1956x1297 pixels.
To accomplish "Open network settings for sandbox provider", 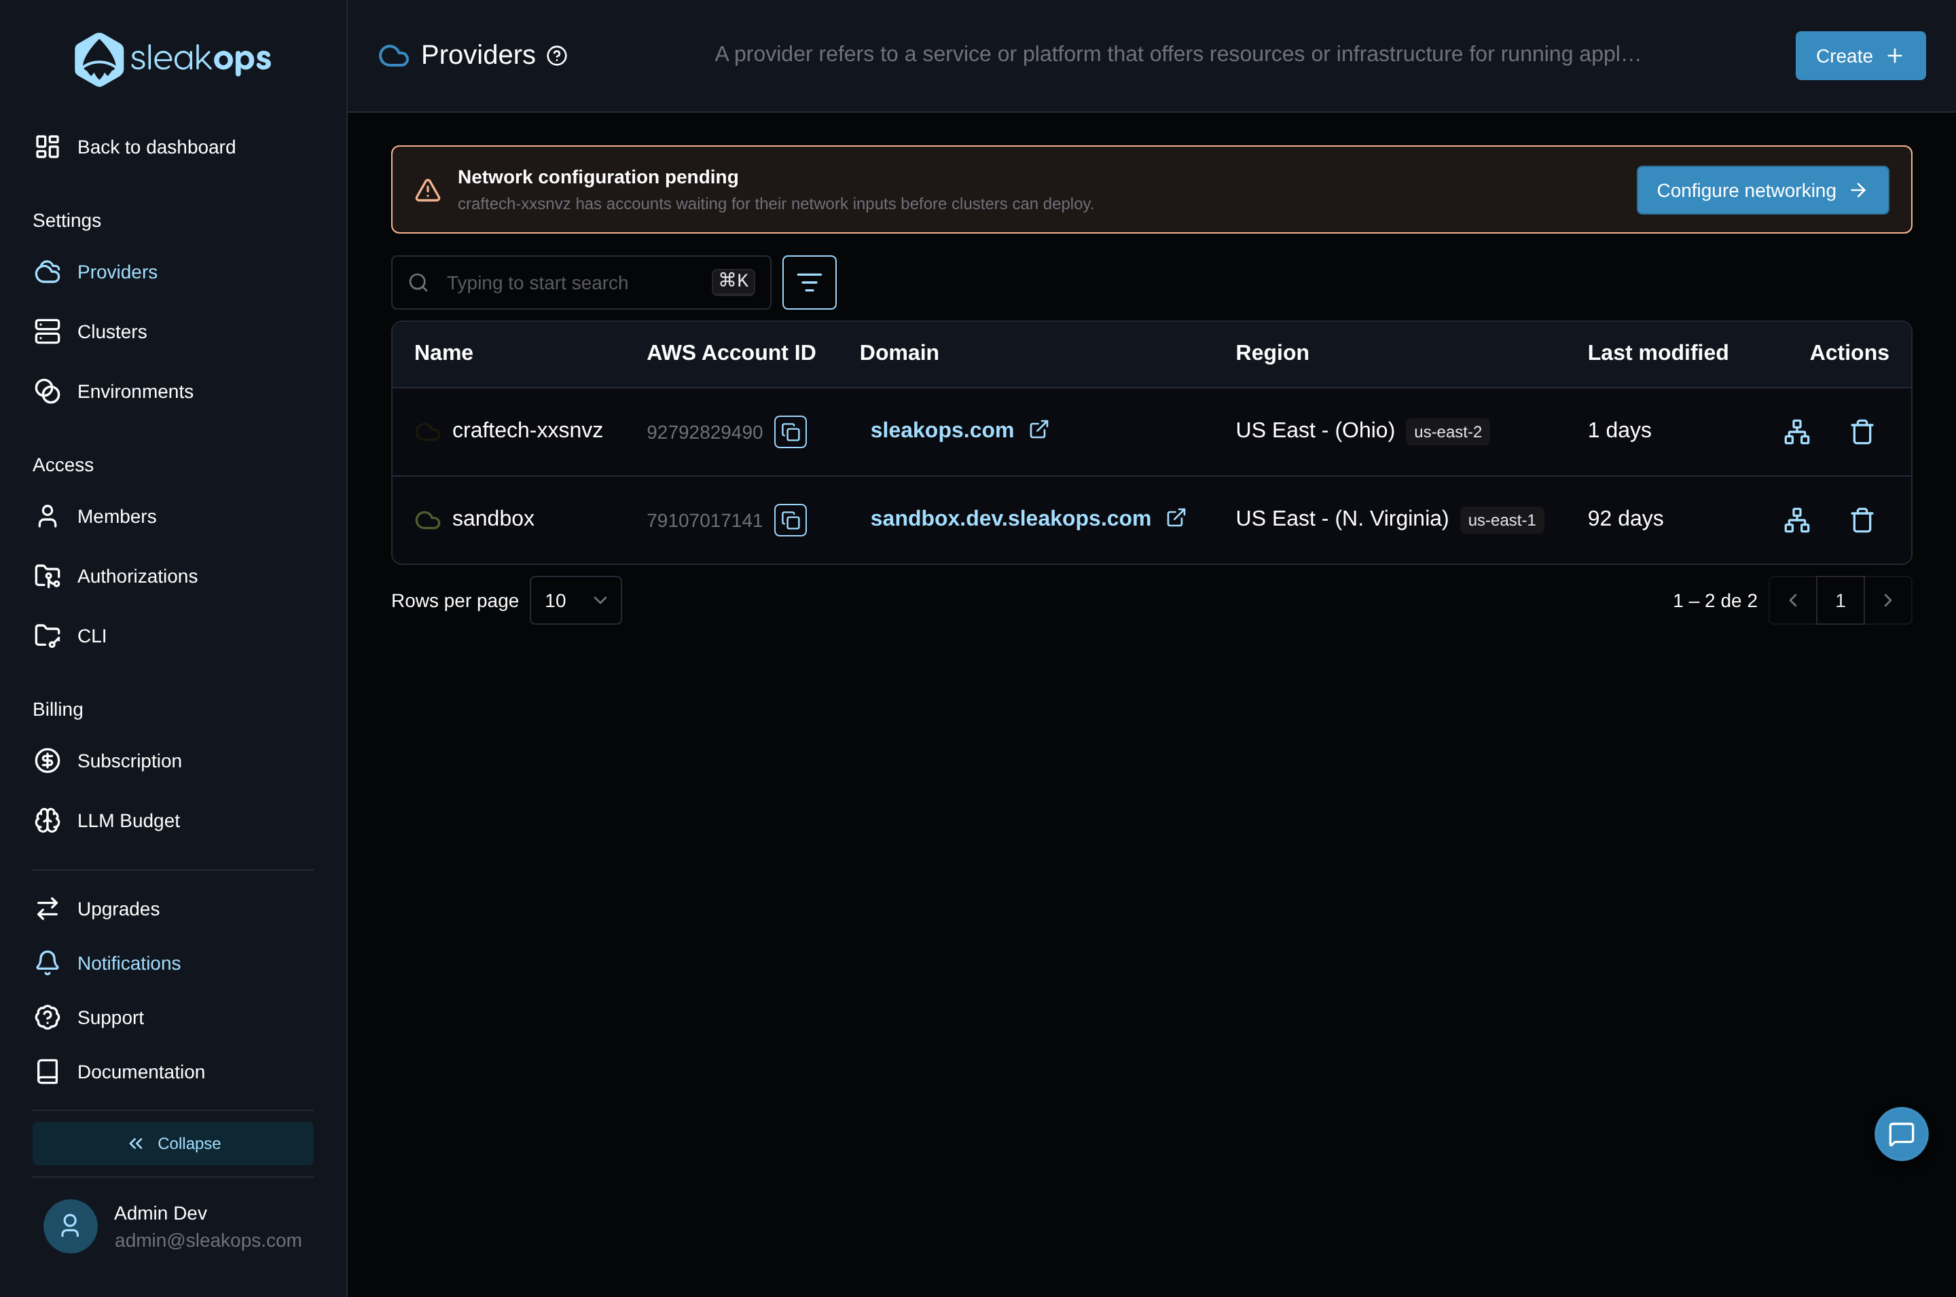I will pyautogui.click(x=1796, y=520).
